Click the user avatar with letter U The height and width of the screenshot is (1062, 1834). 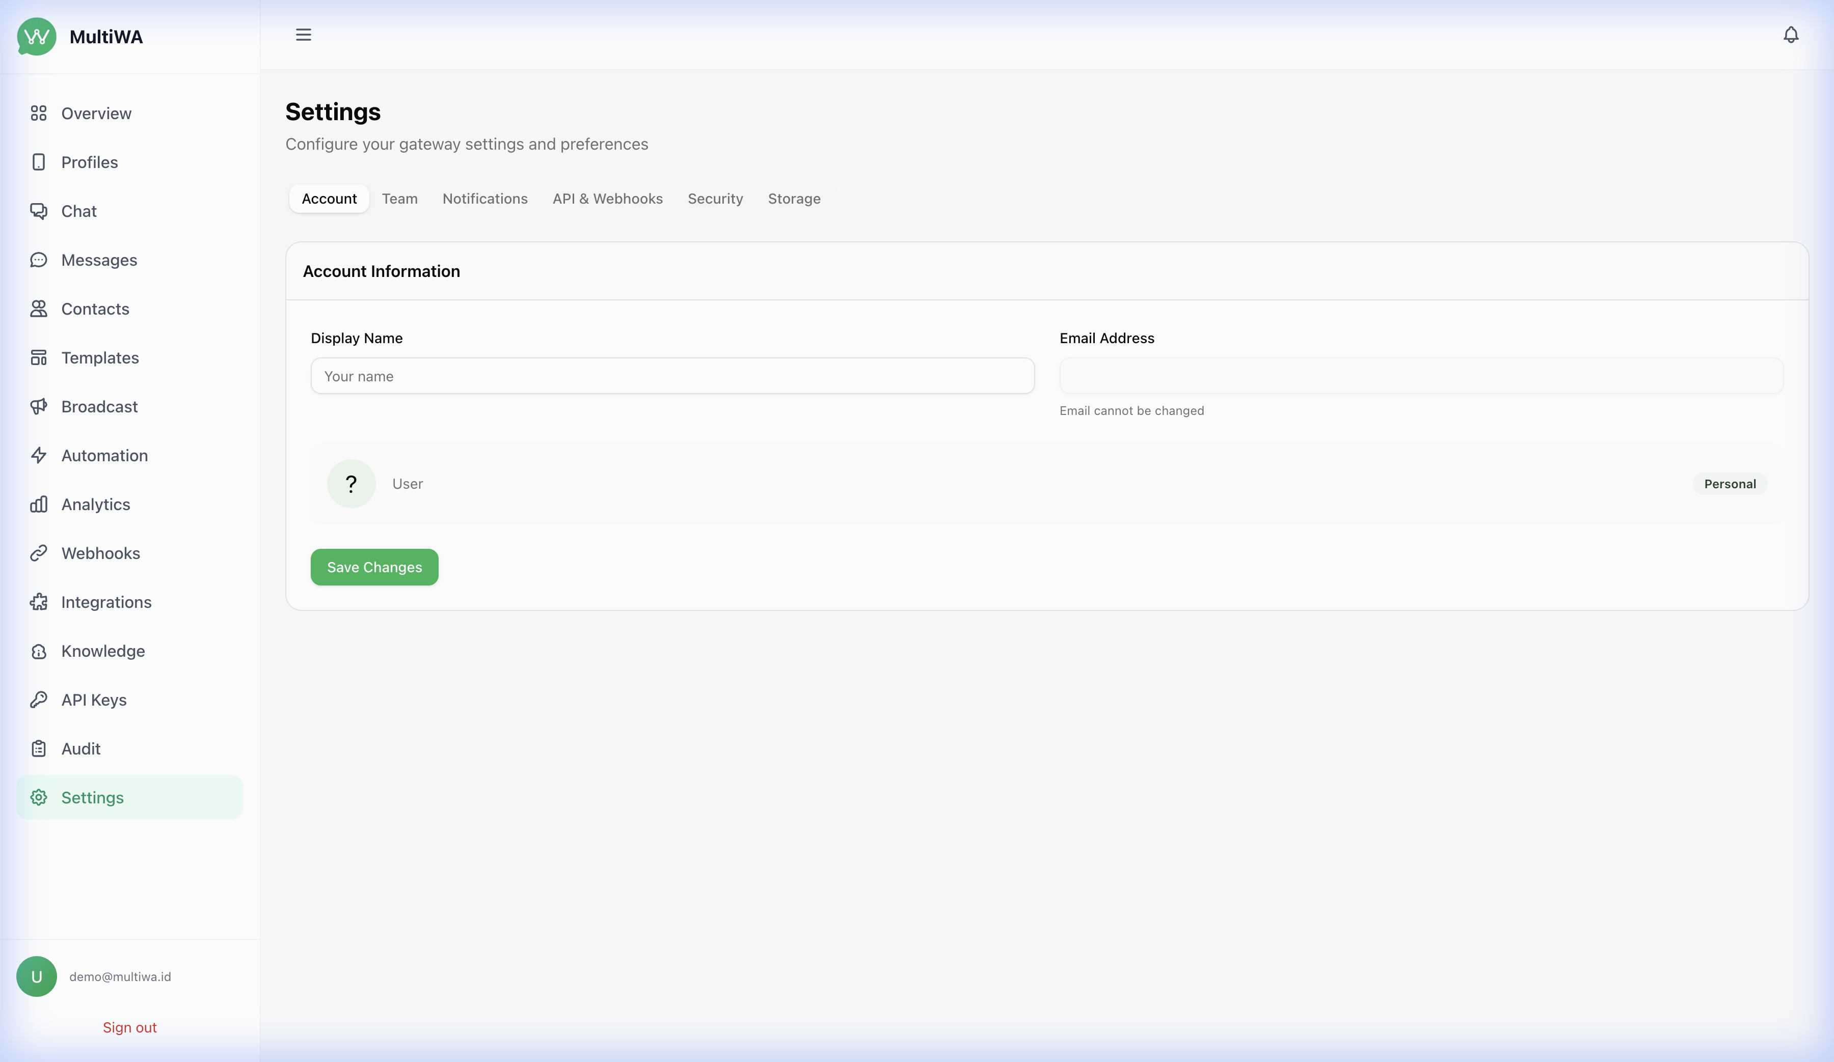[x=36, y=976]
